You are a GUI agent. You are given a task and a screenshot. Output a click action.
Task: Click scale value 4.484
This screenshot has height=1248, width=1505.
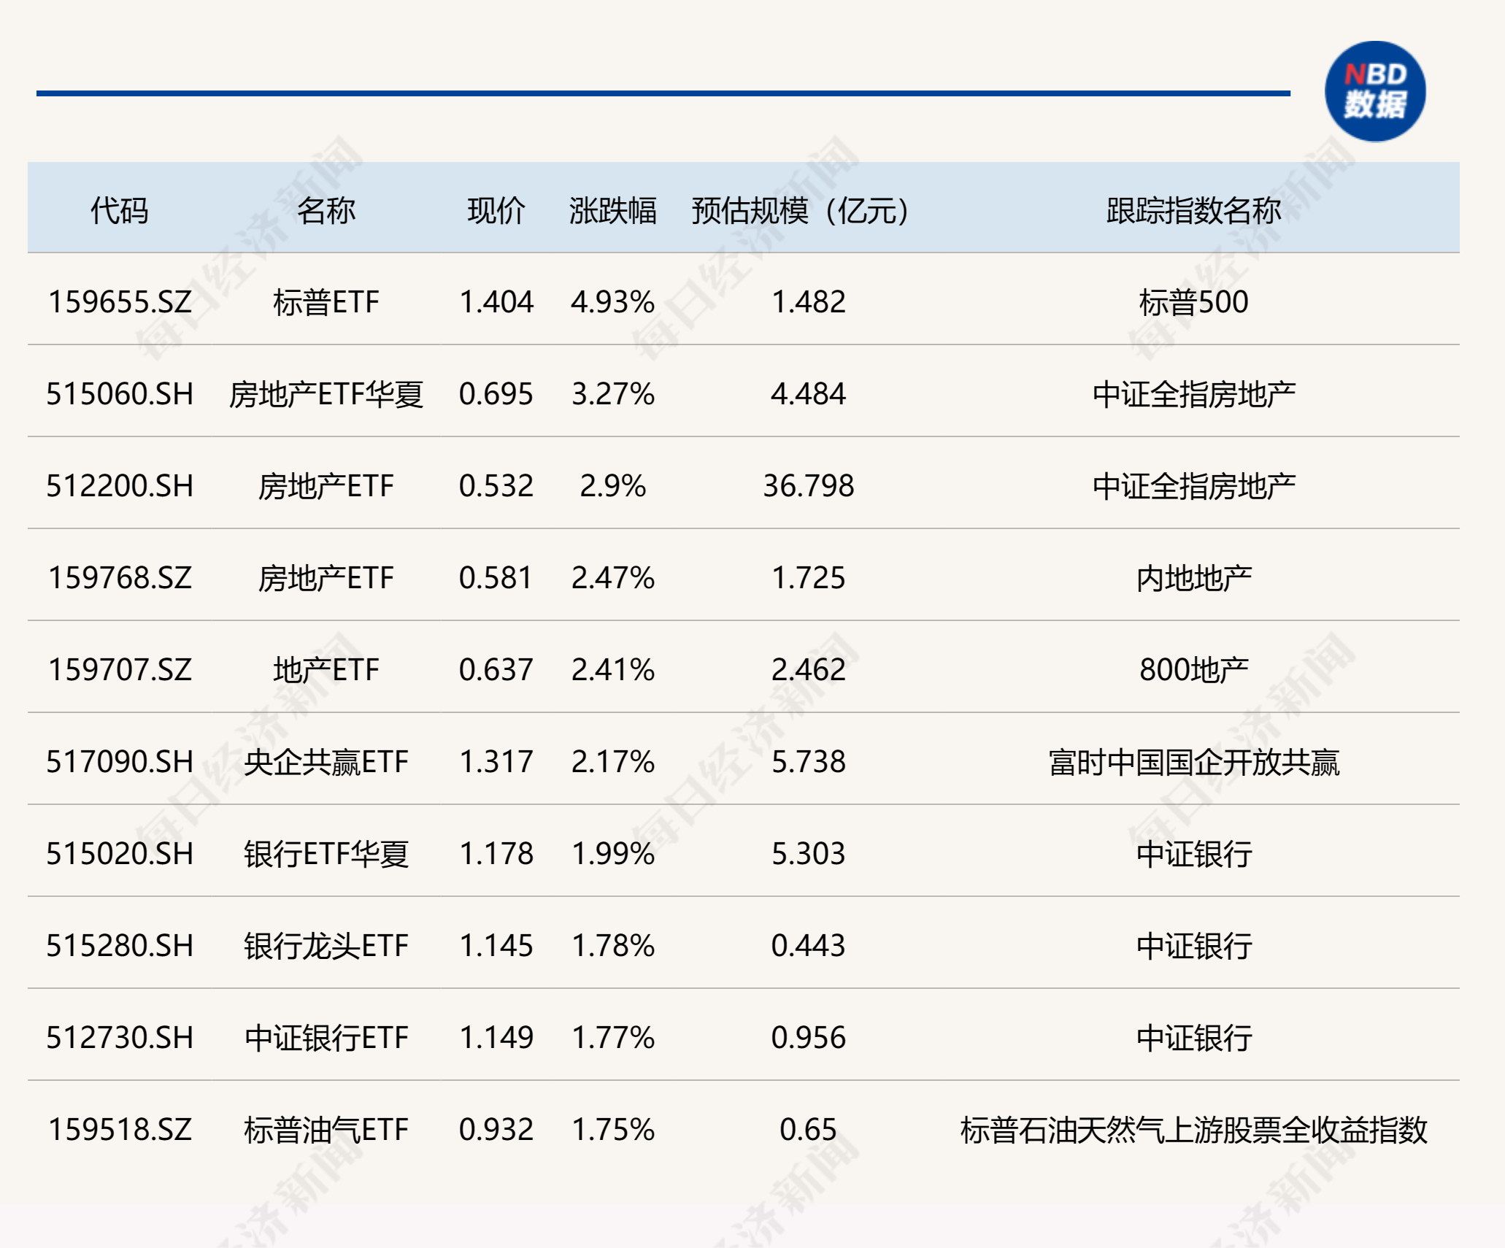(809, 394)
